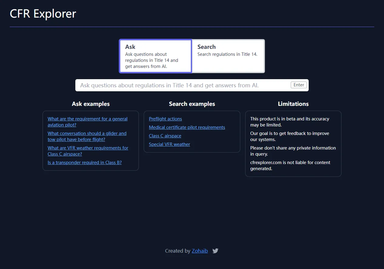Click the Limitations heading
Image resolution: width=384 pixels, height=269 pixels.
[x=293, y=104]
